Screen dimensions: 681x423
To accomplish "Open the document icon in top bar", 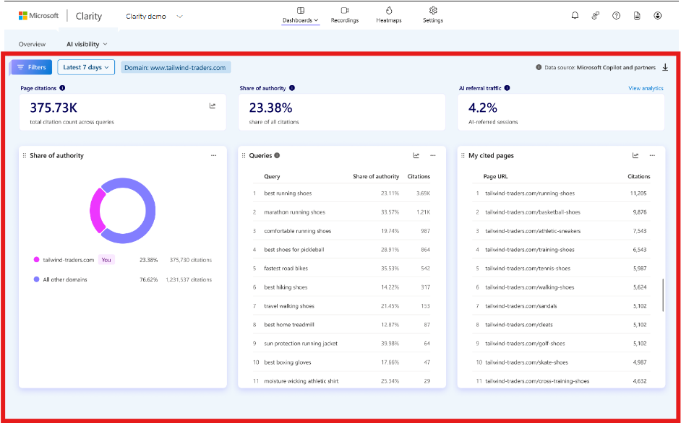I will 637,16.
